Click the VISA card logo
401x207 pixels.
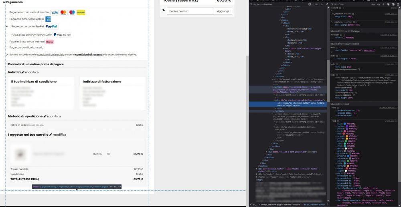(x=55, y=12)
